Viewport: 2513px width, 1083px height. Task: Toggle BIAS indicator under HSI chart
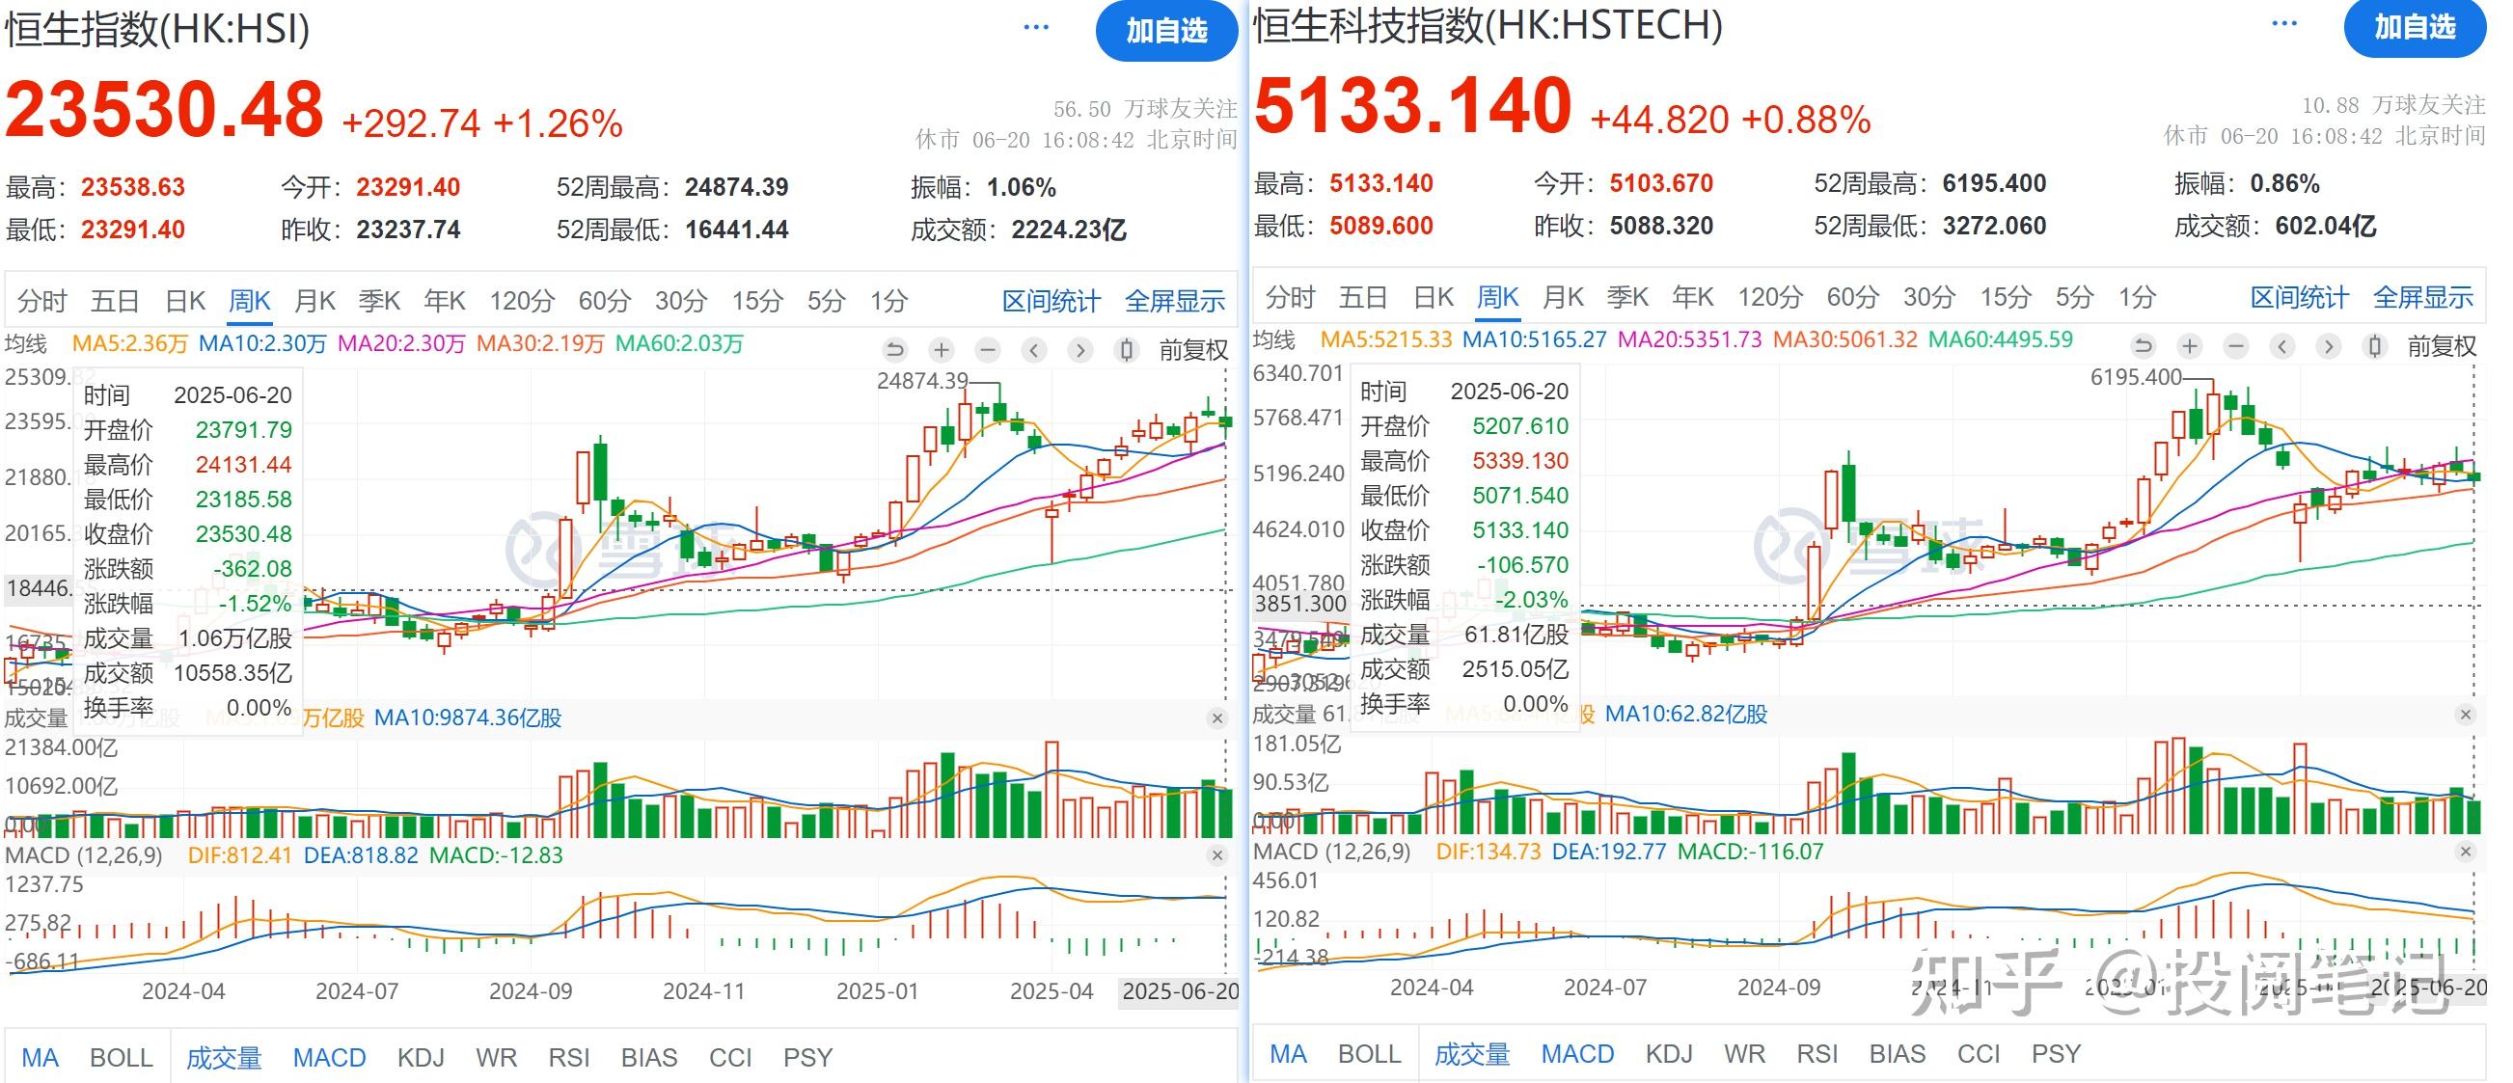pos(648,1058)
